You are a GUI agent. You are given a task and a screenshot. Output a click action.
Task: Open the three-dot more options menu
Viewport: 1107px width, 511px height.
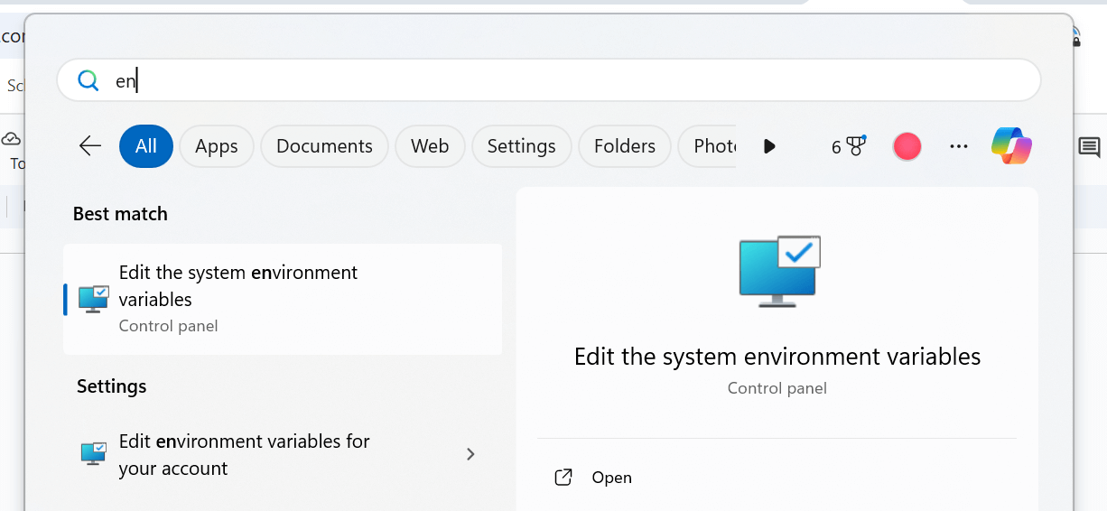(959, 146)
